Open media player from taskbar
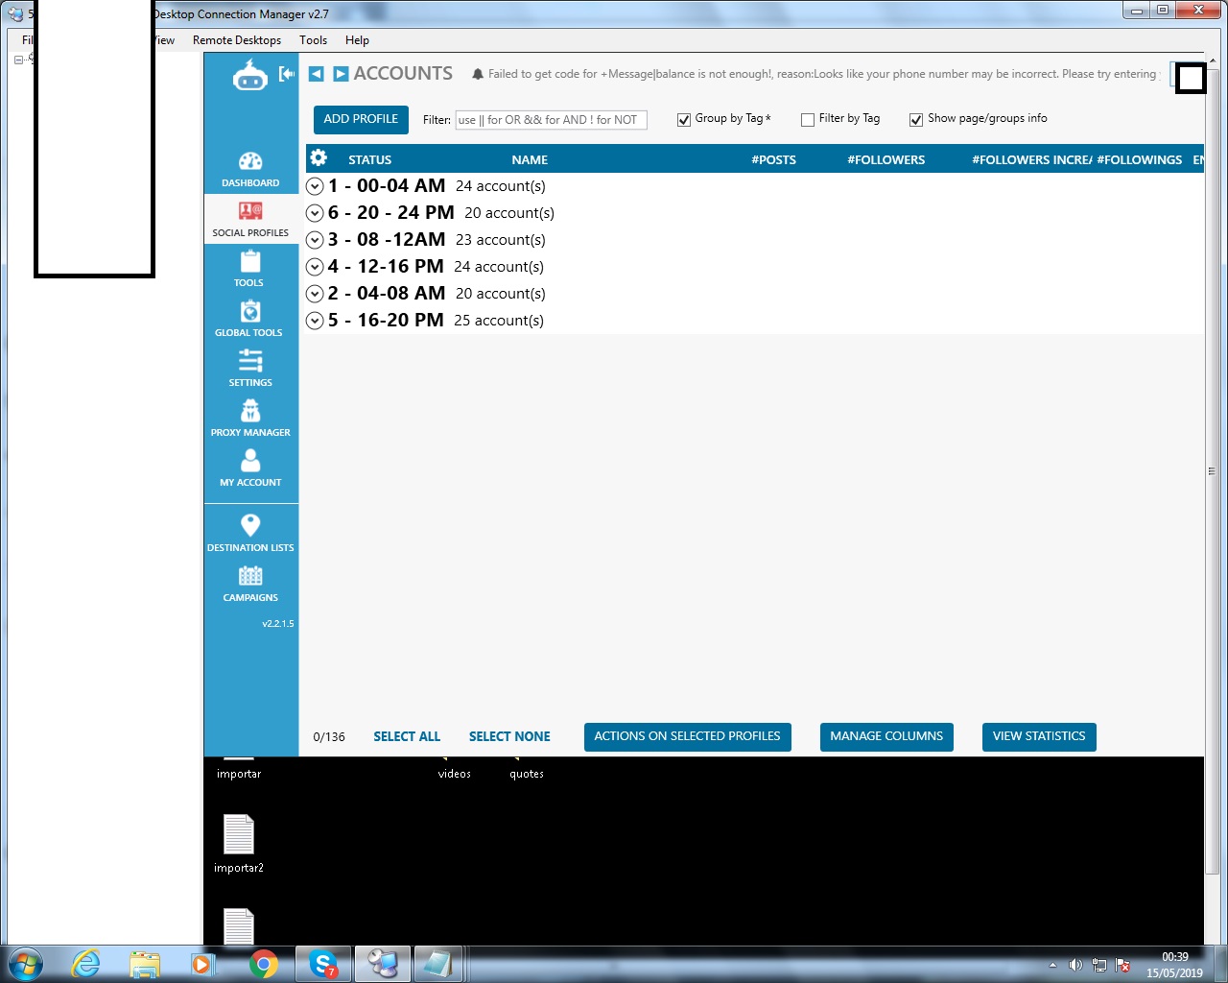1228x983 pixels. [201, 964]
